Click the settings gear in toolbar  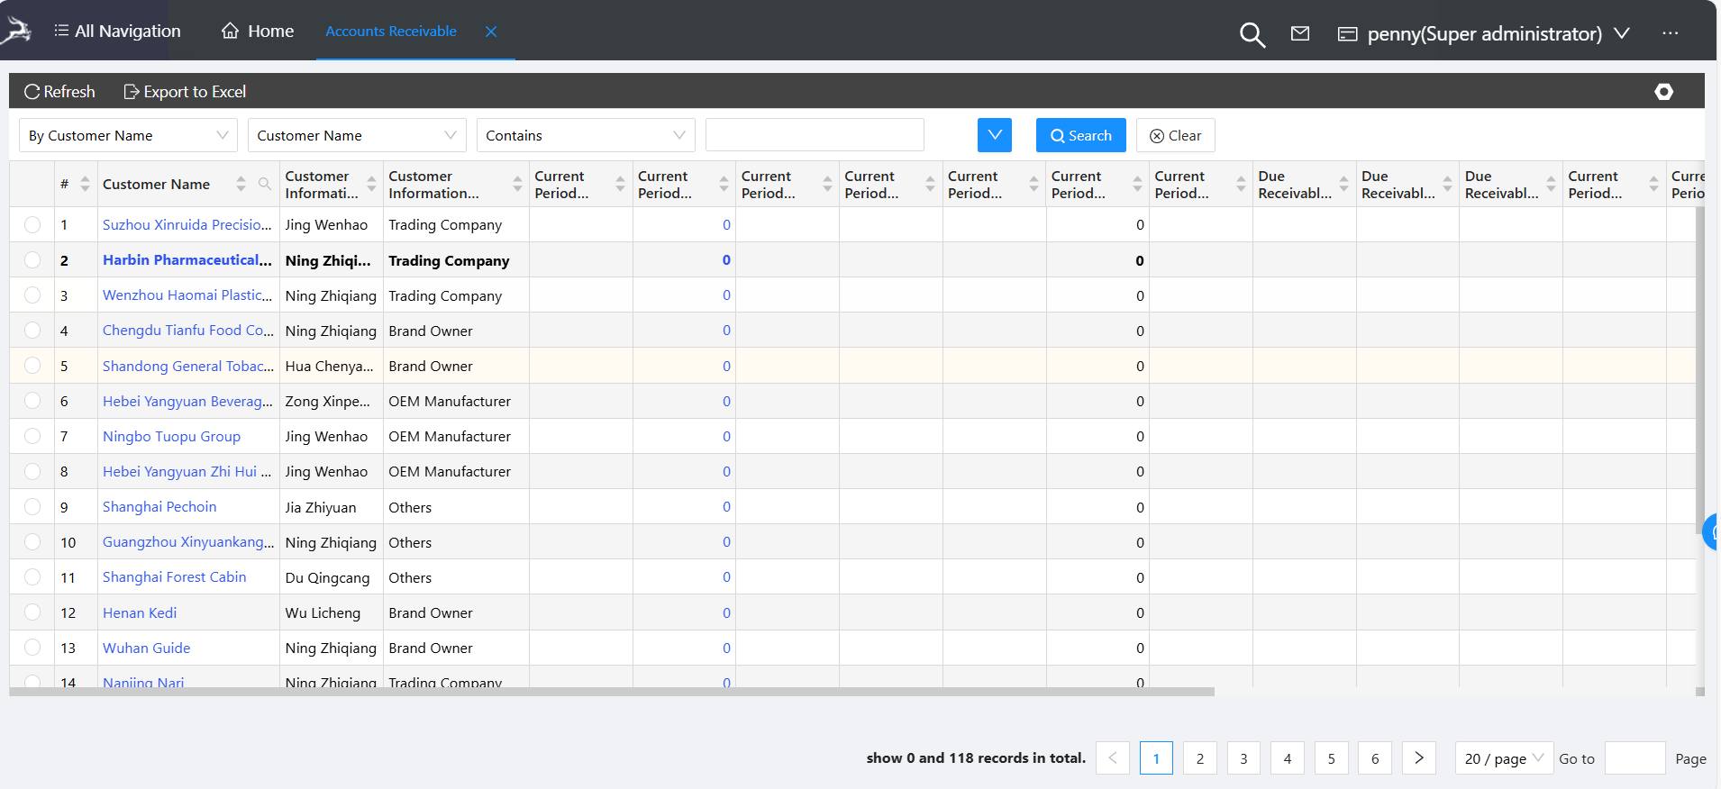1663,92
